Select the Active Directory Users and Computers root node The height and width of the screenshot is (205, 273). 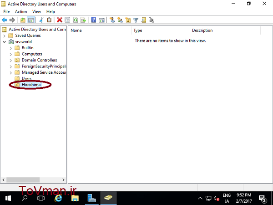tap(37, 29)
